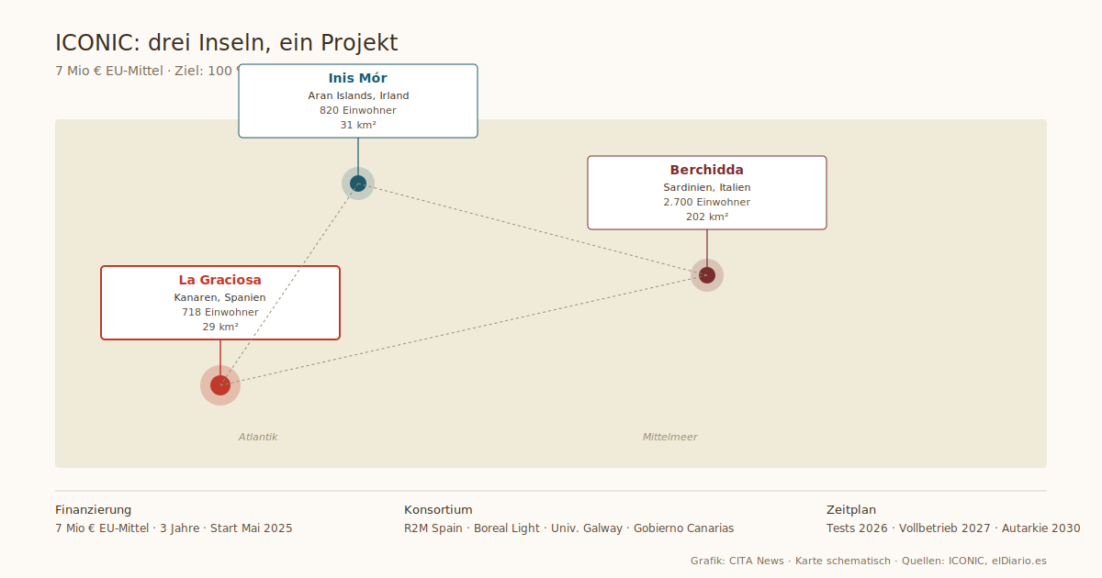Click the 'Mittelmeer' map label

[x=670, y=437]
